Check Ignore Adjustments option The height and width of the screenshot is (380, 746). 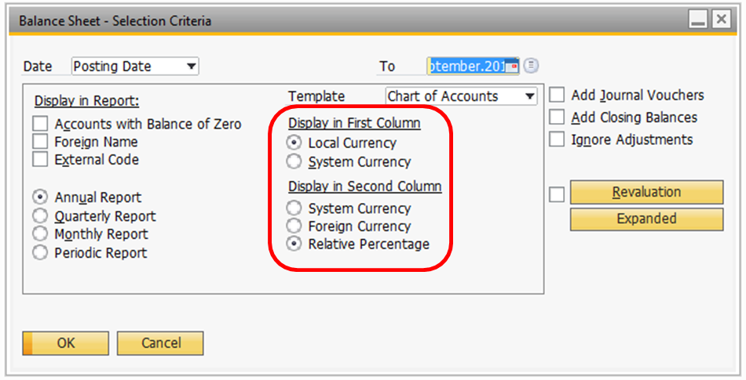point(557,139)
